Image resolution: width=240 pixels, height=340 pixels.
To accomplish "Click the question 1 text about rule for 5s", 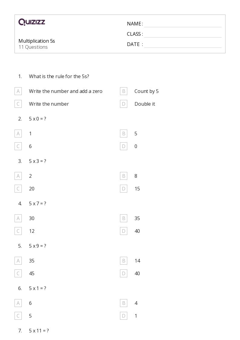I will pyautogui.click(x=59, y=77).
